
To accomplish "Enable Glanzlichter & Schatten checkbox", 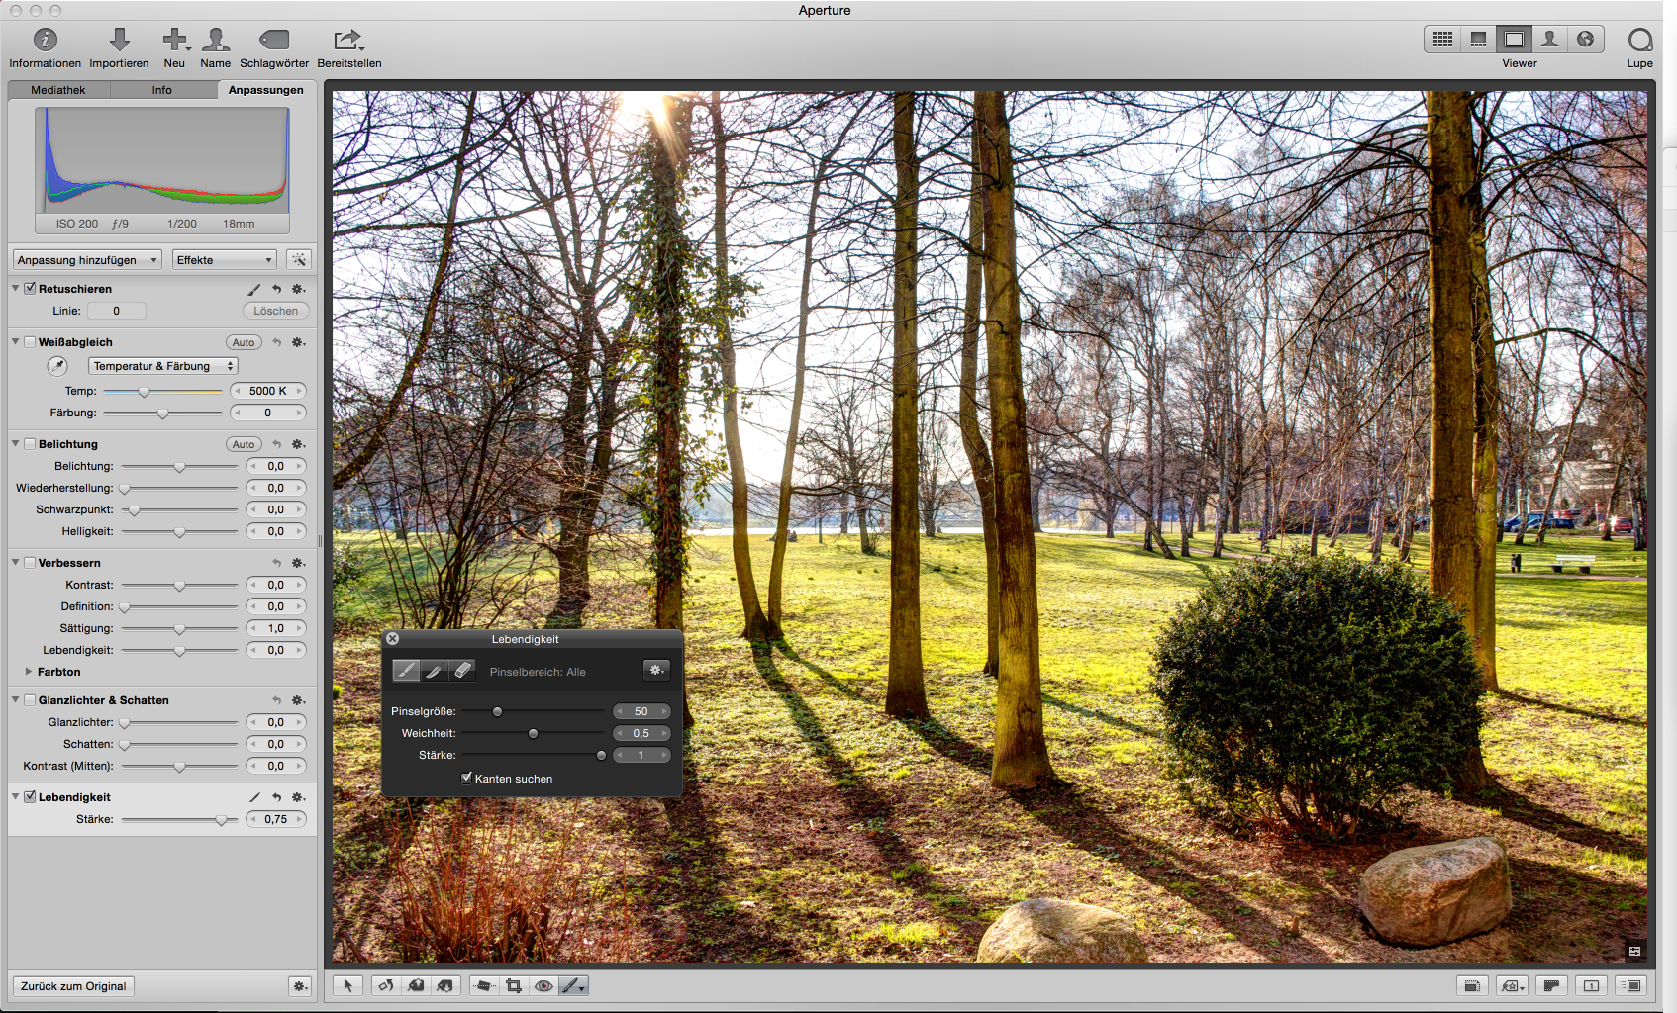I will tap(30, 700).
